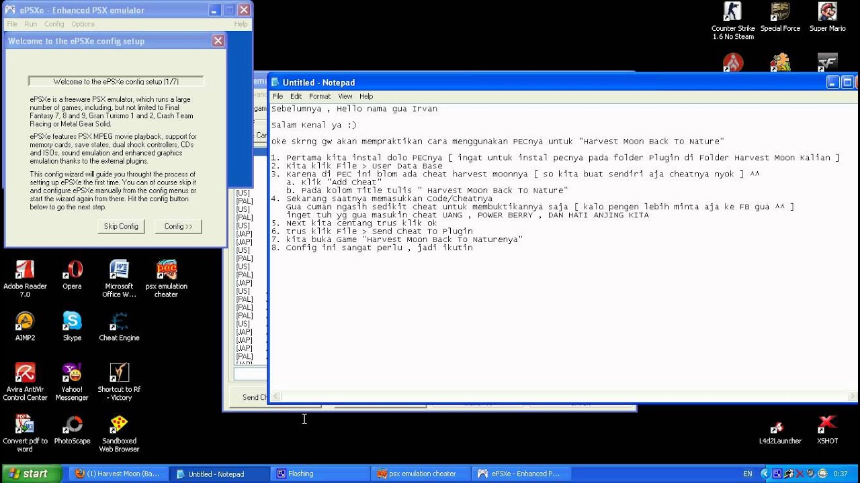Viewport: 860px width, 483px height.
Task: Launch psx emulation cheater desktop icon
Action: (x=166, y=278)
